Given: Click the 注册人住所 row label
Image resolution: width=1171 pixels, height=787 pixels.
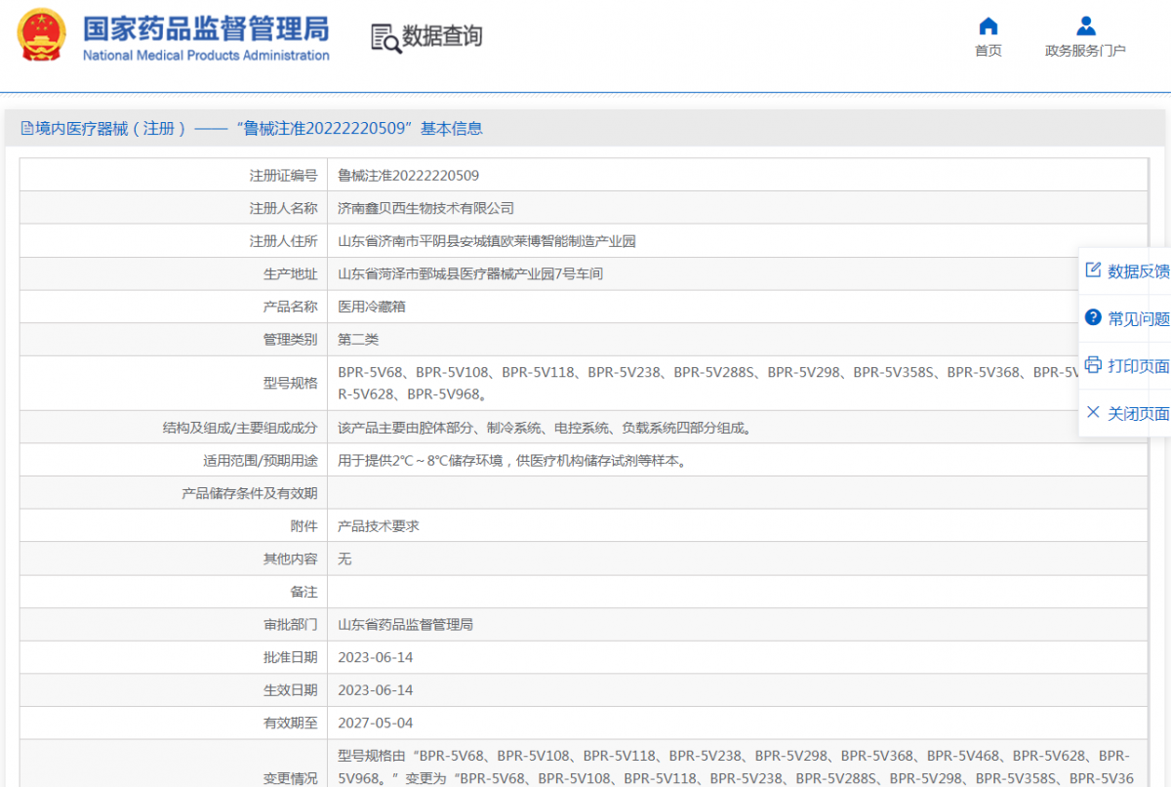Looking at the screenshot, I should pyautogui.click(x=283, y=241).
